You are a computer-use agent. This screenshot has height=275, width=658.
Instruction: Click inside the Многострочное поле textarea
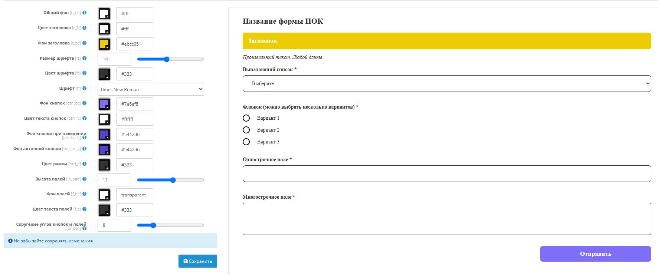point(446,219)
